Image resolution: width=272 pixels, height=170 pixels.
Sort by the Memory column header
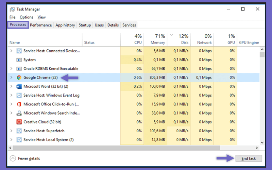pos(155,39)
